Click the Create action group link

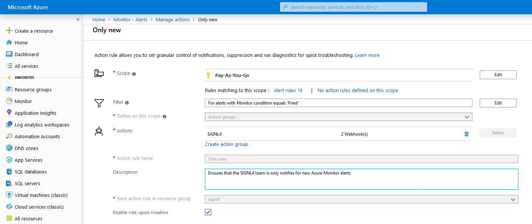pos(226,144)
